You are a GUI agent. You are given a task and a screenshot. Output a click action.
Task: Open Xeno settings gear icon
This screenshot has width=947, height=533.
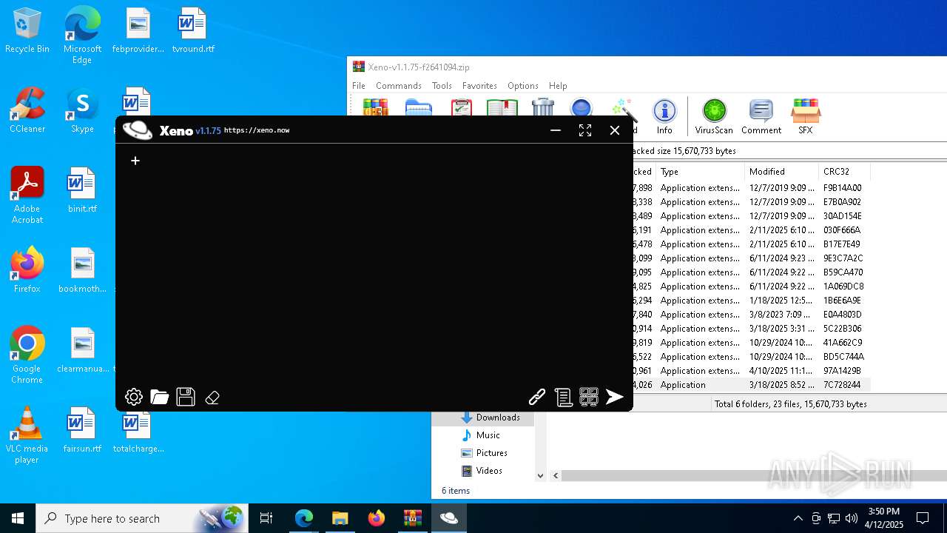pos(134,397)
